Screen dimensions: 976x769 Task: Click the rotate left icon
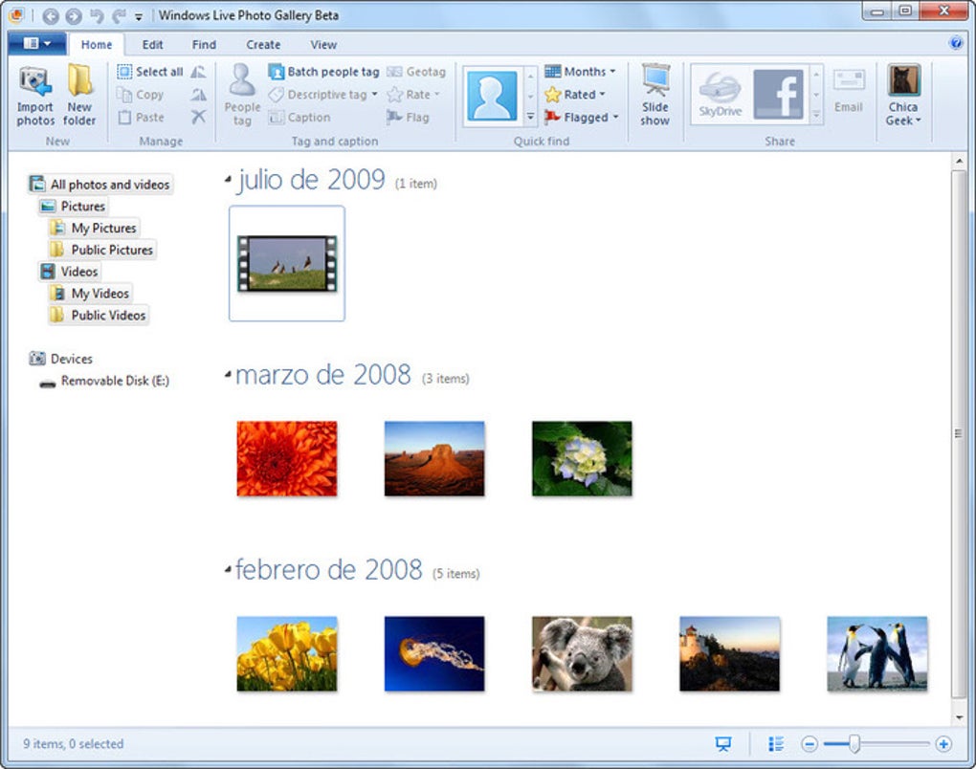(x=199, y=72)
